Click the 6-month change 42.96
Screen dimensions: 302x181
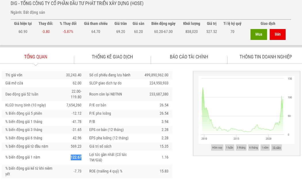(77, 138)
